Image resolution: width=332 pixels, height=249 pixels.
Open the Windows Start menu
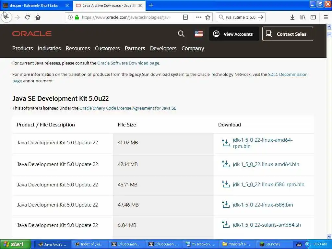[15, 244]
